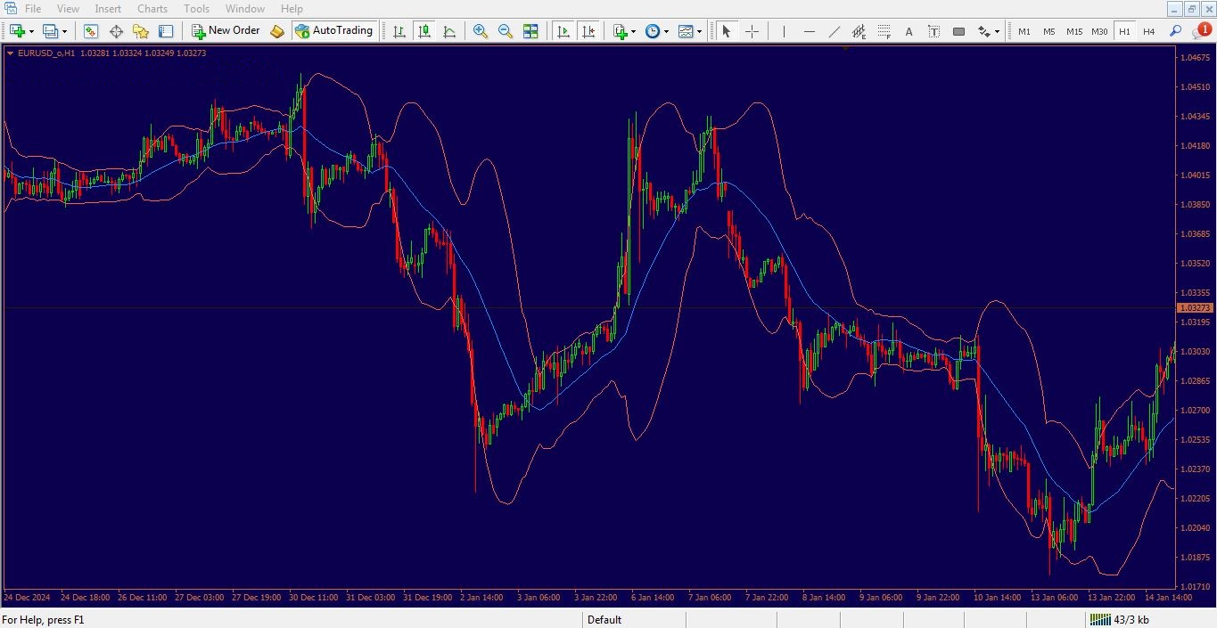Open the Insert menu
Image resolution: width=1217 pixels, height=628 pixels.
[x=108, y=9]
